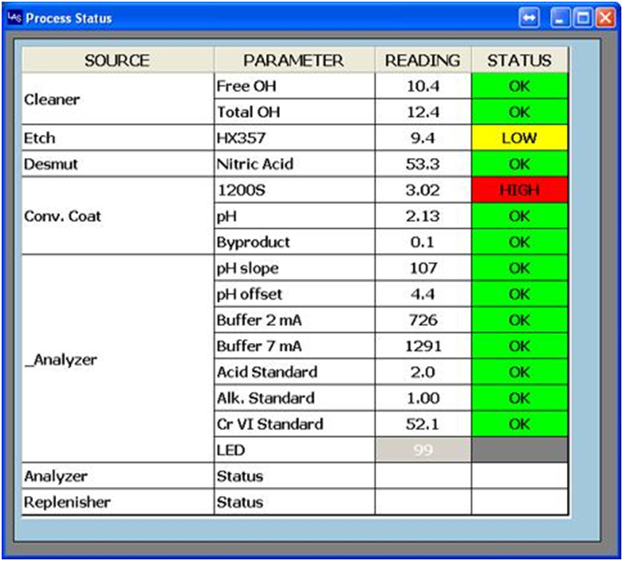Close the Process Status window

pos(606,18)
